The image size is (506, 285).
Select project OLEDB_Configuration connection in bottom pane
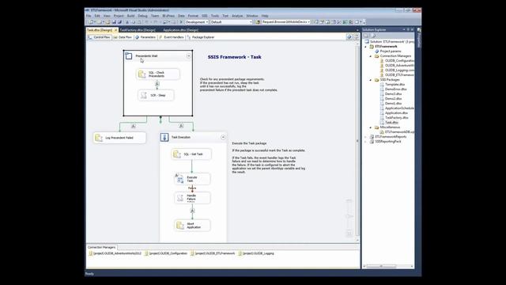pyautogui.click(x=166, y=253)
